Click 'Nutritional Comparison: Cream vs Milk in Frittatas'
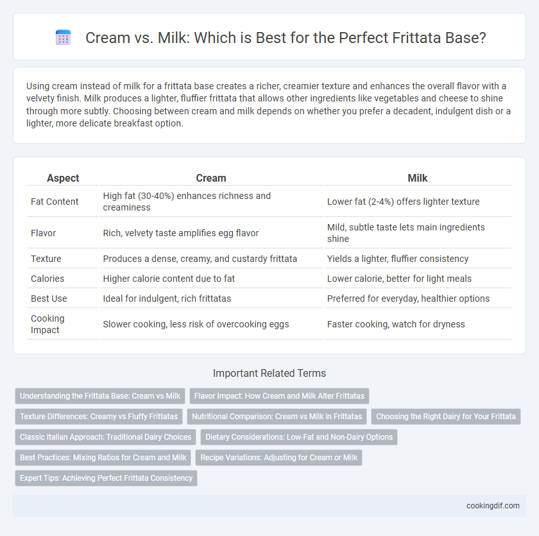Viewport: 539px width, 536px height. coord(277,417)
